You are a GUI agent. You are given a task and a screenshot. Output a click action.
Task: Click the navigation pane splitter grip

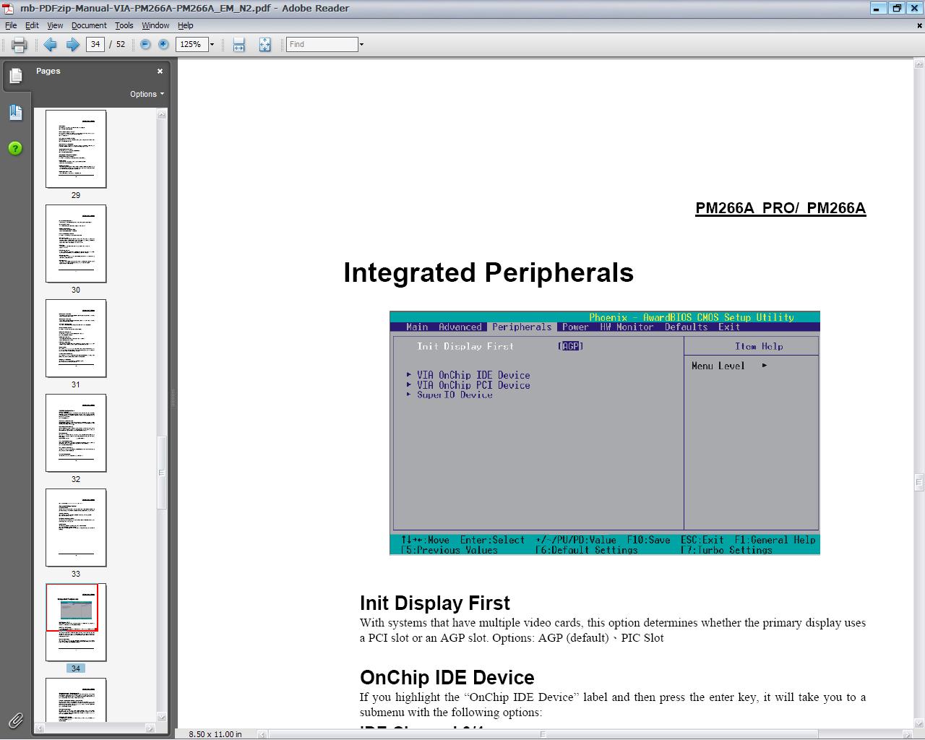point(173,397)
